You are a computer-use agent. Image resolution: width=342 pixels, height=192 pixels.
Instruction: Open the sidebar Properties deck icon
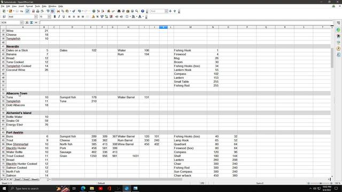coord(338,30)
